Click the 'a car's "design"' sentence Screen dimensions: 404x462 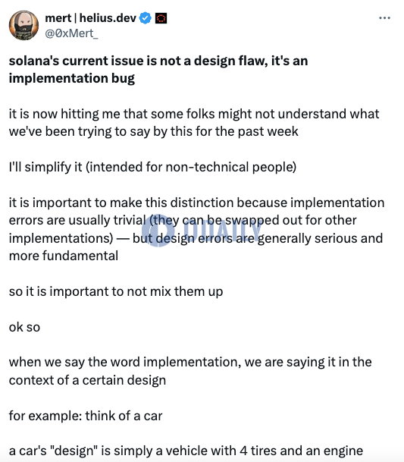[186, 451]
